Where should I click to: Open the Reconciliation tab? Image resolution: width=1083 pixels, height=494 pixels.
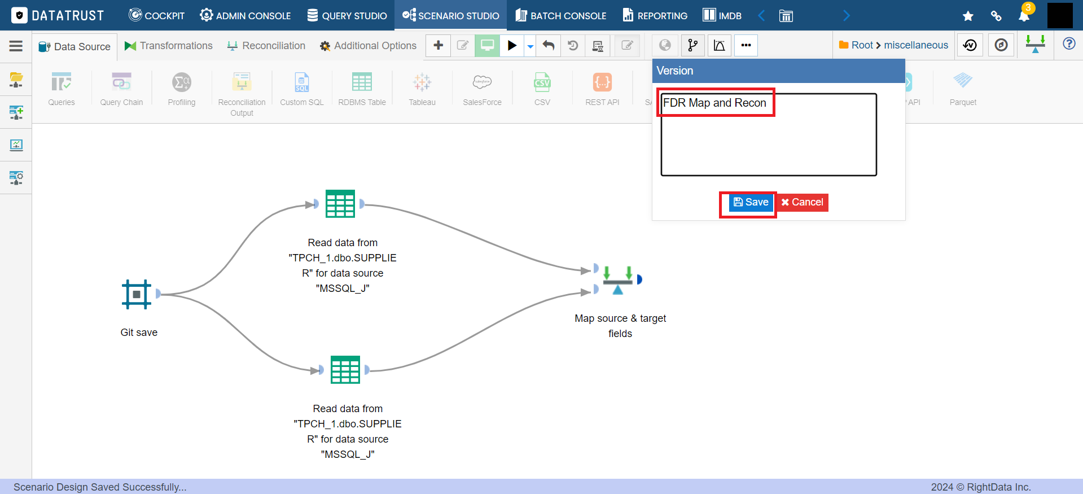266,46
